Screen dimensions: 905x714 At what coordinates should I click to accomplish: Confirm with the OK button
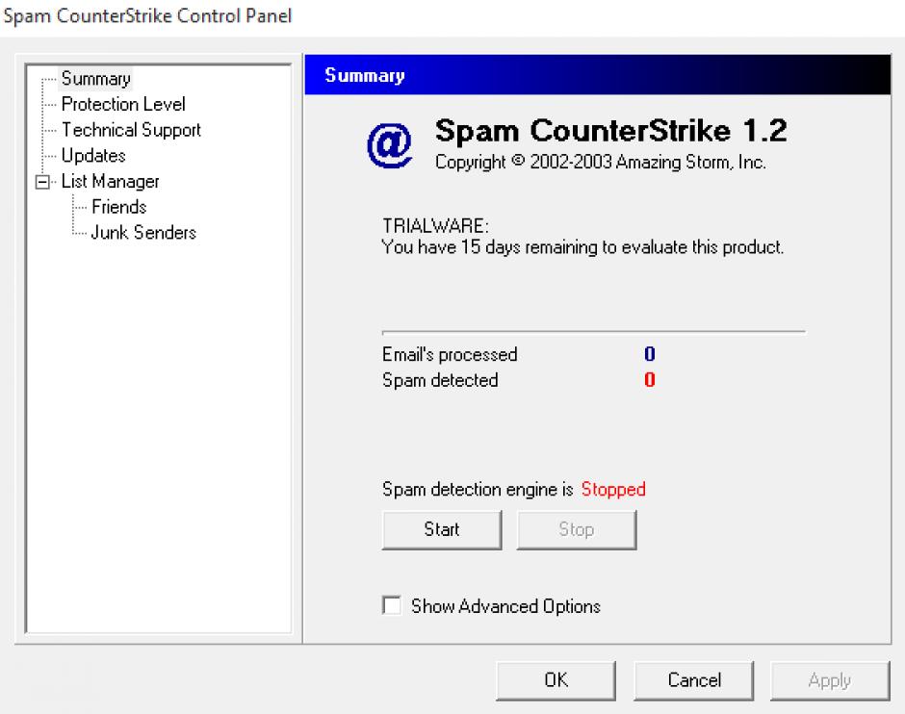click(556, 680)
